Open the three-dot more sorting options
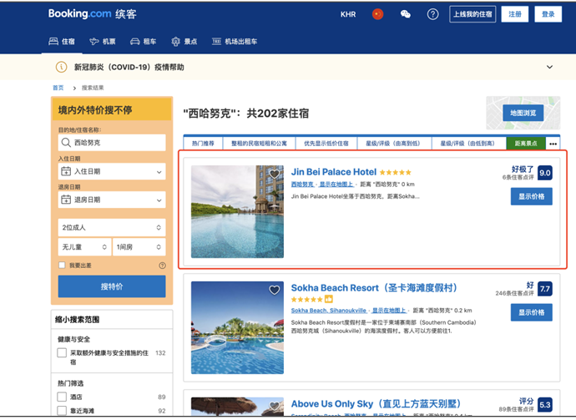Screen dimensions: 576x420 552,144
